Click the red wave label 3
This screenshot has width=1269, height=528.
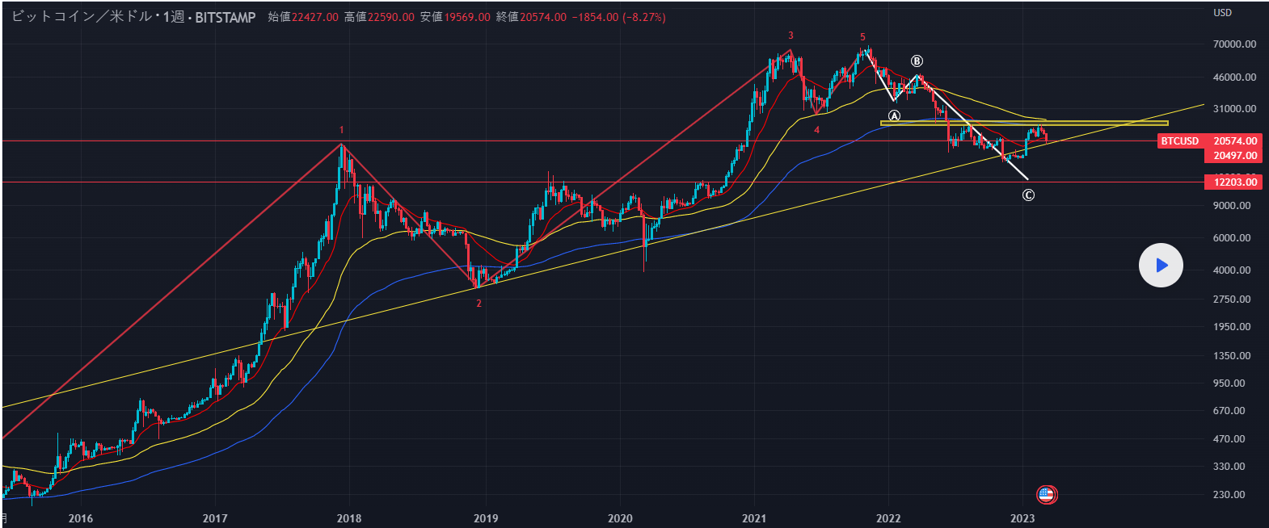point(790,36)
